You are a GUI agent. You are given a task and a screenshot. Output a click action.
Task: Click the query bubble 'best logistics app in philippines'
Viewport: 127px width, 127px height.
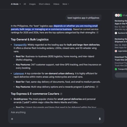coord(83,18)
